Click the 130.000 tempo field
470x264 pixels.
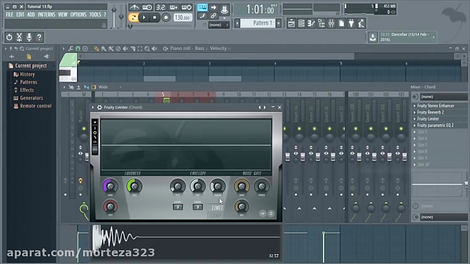[x=182, y=17]
